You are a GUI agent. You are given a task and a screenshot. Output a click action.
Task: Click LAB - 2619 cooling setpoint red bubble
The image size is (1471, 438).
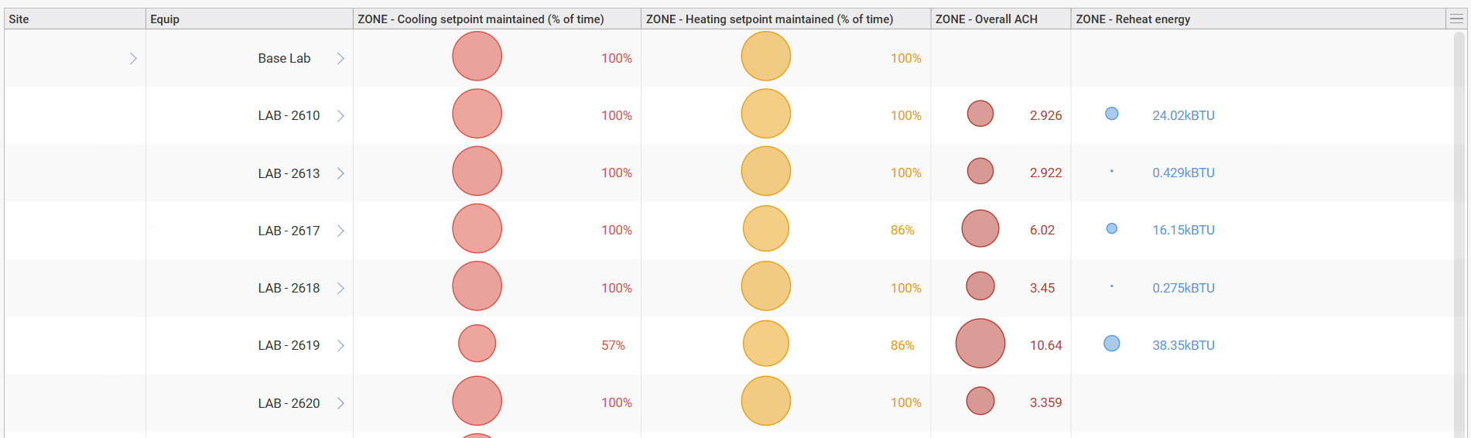coord(477,344)
